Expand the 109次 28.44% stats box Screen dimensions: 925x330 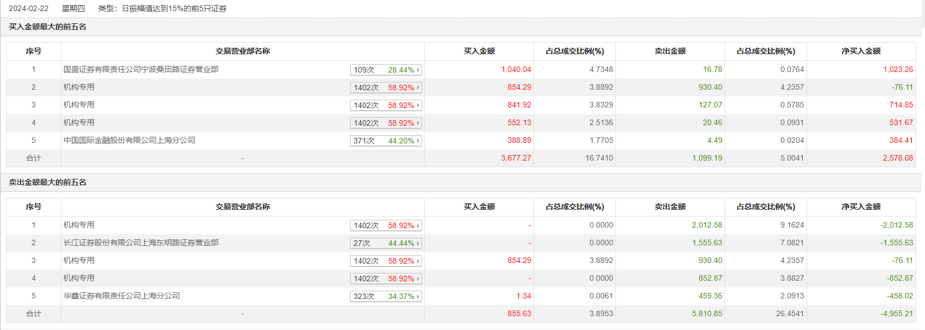pos(386,70)
